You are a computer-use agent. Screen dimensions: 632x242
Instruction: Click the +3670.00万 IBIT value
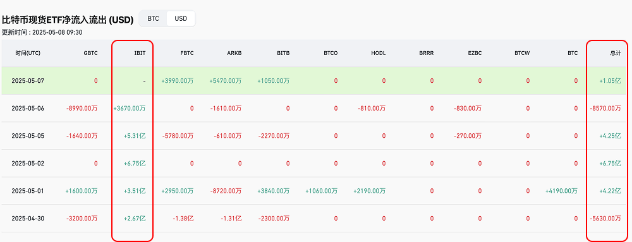click(130, 108)
